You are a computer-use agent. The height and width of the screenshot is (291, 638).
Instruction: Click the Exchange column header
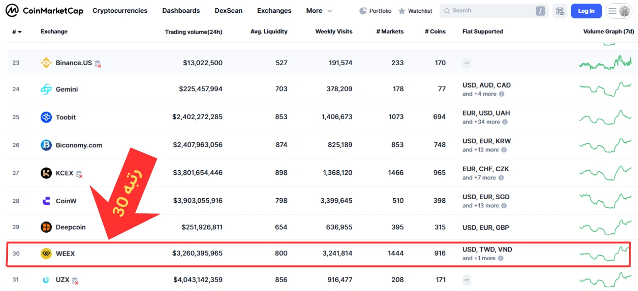tap(54, 32)
